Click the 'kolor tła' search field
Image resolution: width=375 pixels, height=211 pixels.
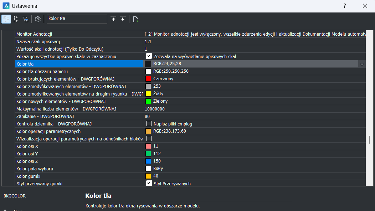coord(77,19)
